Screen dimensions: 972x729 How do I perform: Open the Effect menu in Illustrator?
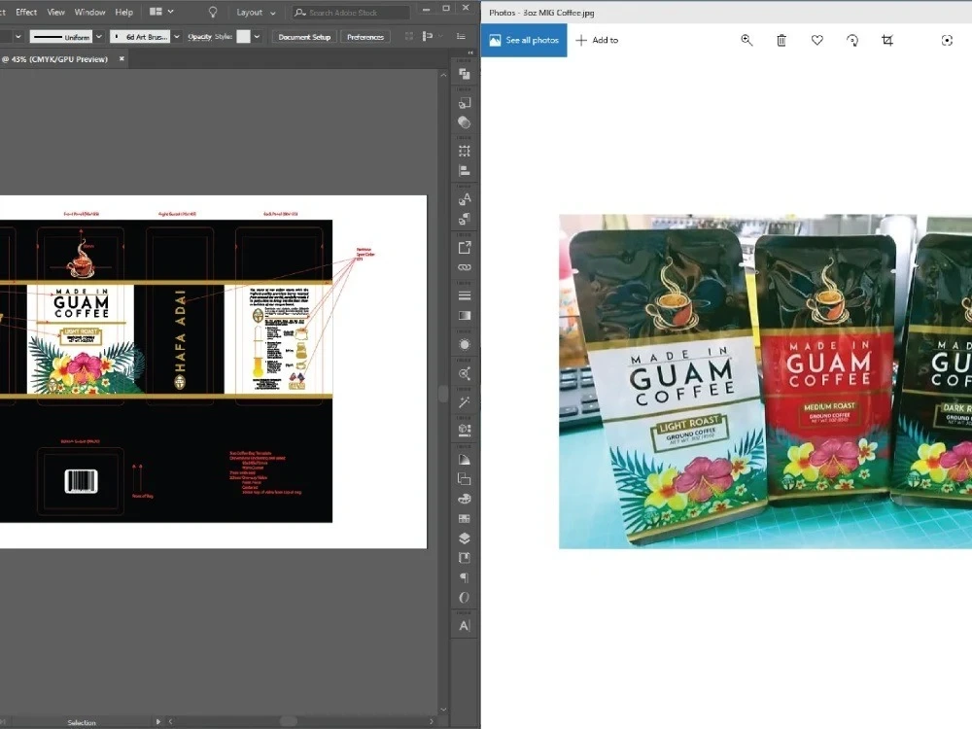click(26, 12)
